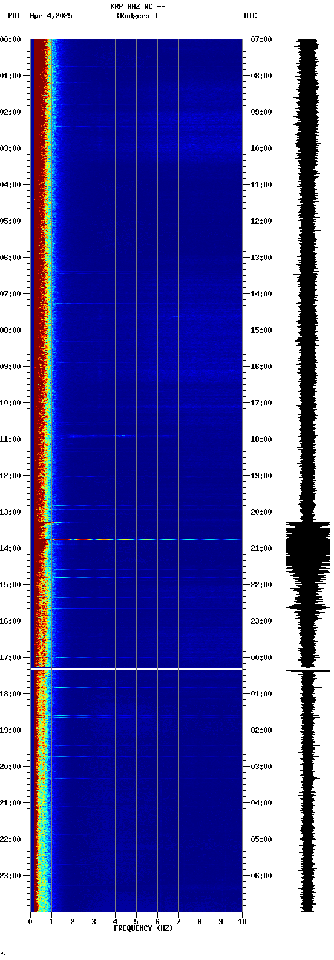Click the 06:00 UTC time label on right
Screen dimensions: 334x960
tap(261, 876)
